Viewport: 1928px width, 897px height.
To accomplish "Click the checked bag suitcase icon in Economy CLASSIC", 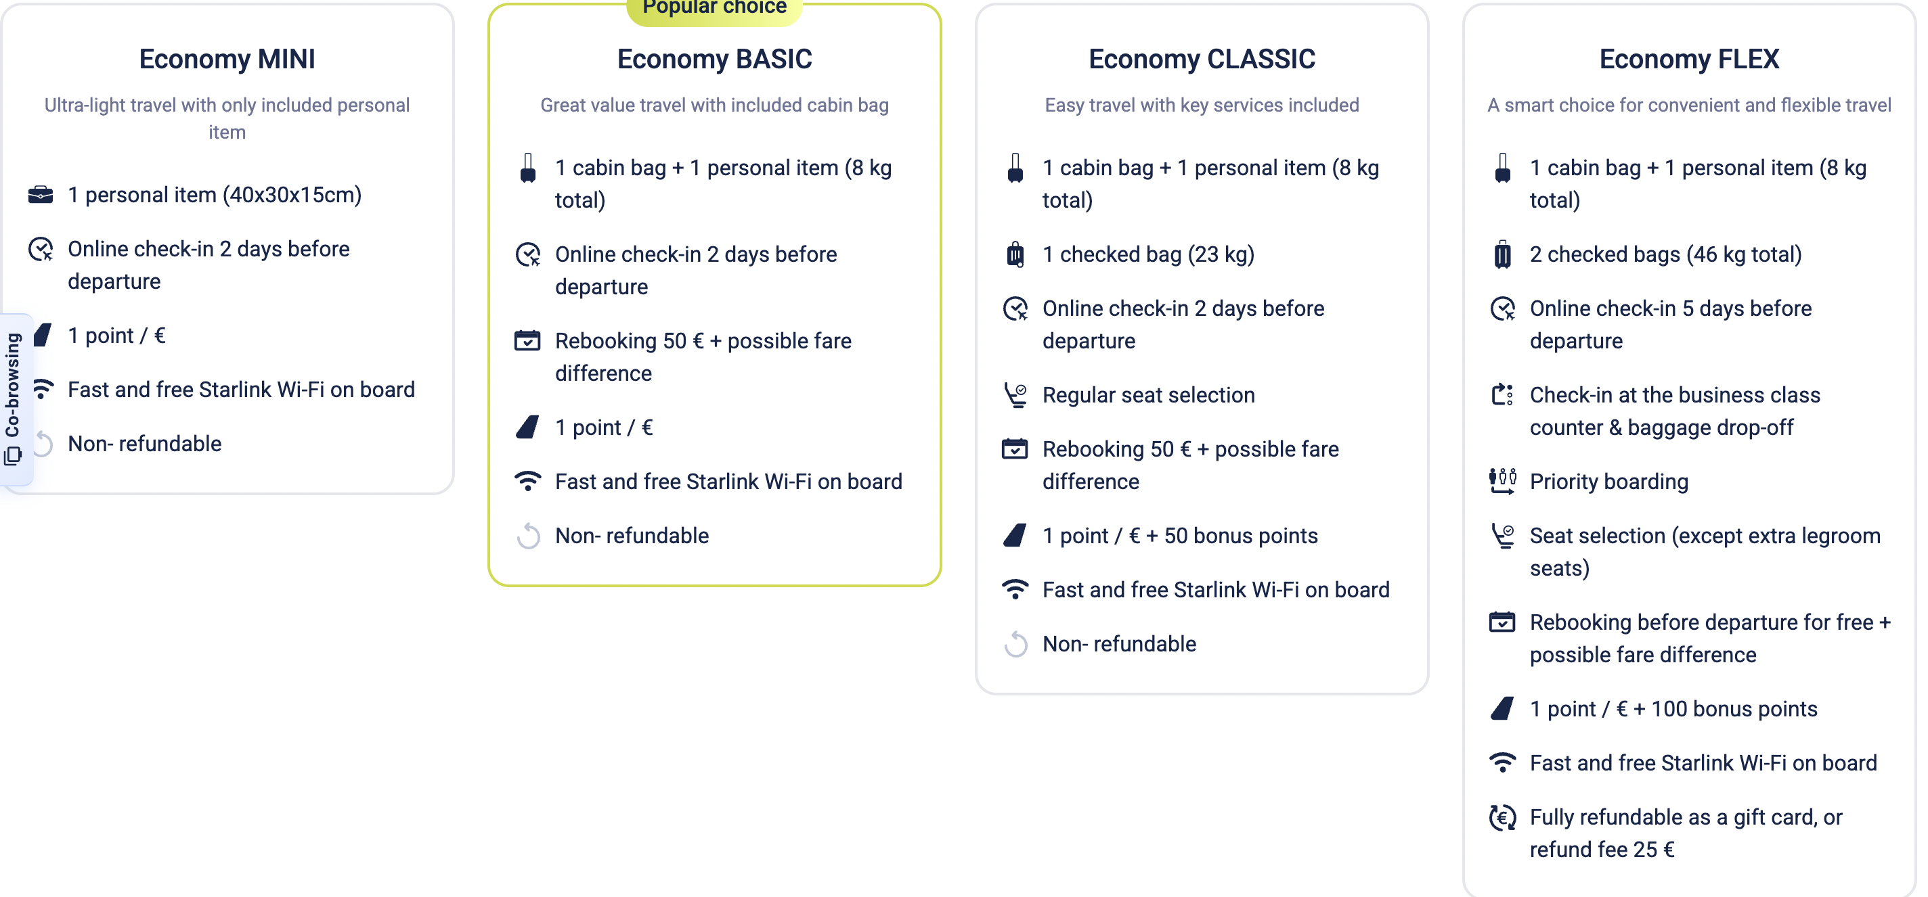I will coord(1015,254).
